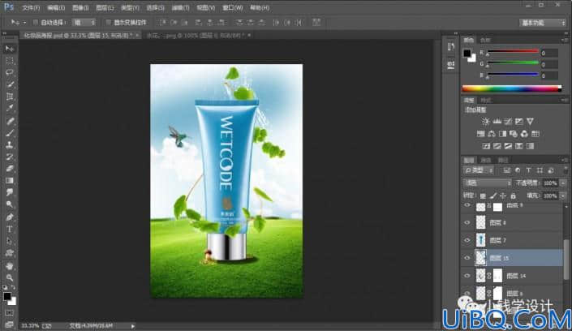572x331 pixels.
Task: Select layer 图层 14 in Layers panel
Action: [x=512, y=276]
